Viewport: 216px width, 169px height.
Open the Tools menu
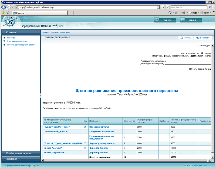[206, 13]
